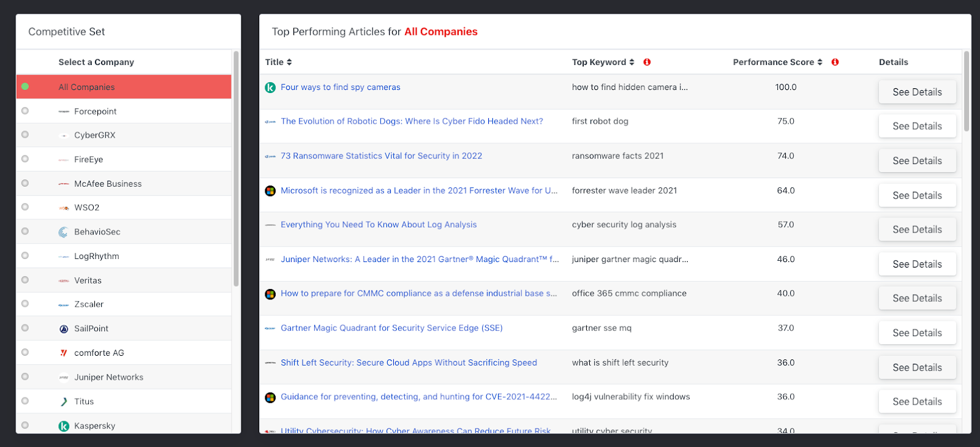Click the logo beside 73 Ransomware Statistics article
This screenshot has height=447, width=980.
[270, 156]
